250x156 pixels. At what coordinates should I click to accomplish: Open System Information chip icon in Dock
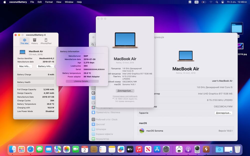tap(179, 149)
